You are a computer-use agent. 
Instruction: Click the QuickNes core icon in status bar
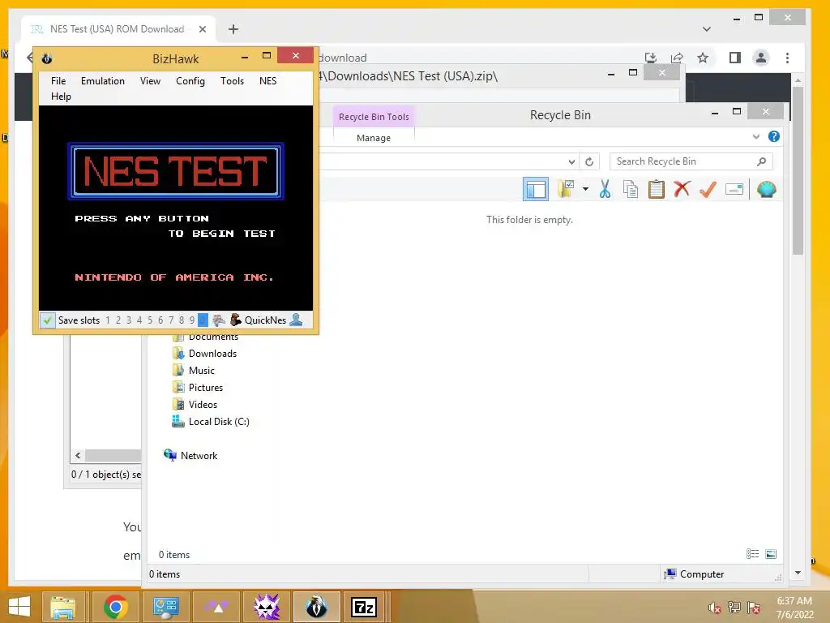pyautogui.click(x=236, y=320)
